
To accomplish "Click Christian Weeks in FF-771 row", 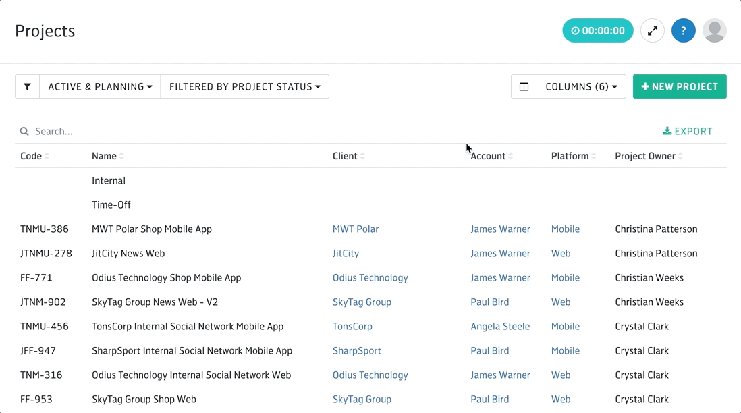I will 649,278.
